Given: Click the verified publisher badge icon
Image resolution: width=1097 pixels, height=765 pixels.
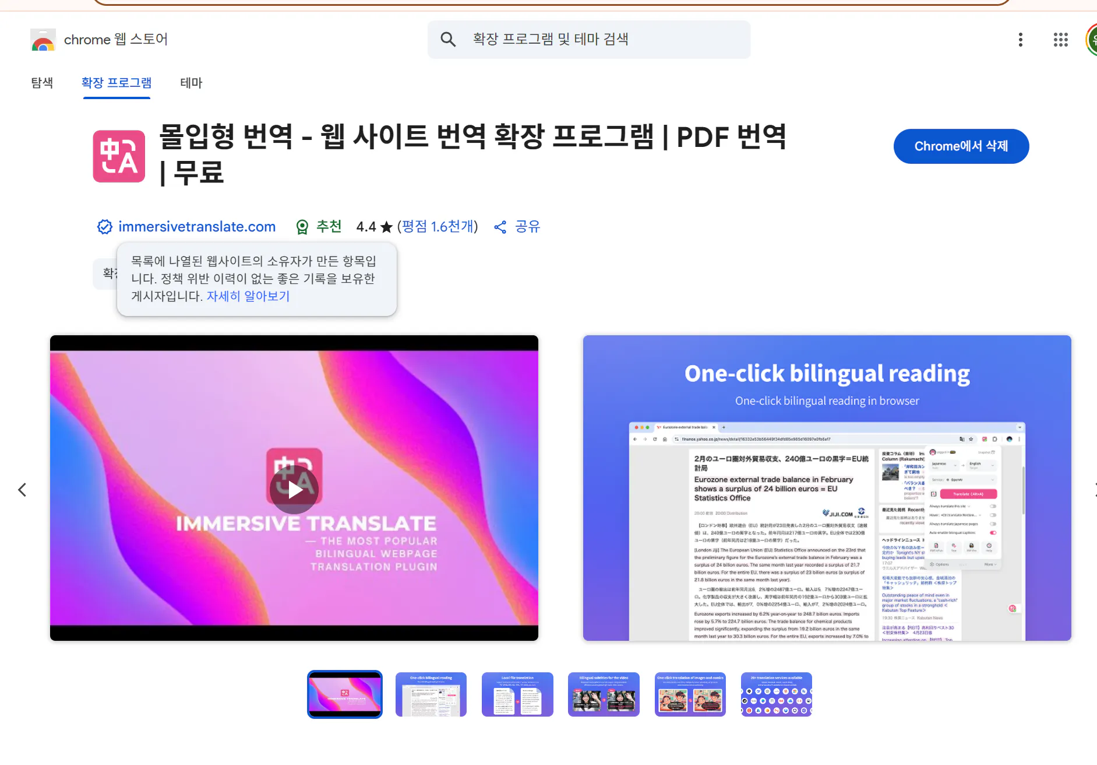Looking at the screenshot, I should tap(105, 227).
